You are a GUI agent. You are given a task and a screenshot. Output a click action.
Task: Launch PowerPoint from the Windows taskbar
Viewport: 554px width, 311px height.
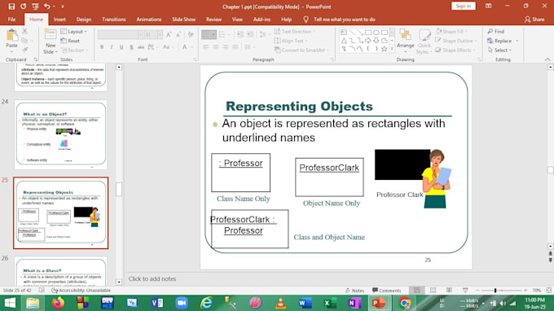pos(378,303)
